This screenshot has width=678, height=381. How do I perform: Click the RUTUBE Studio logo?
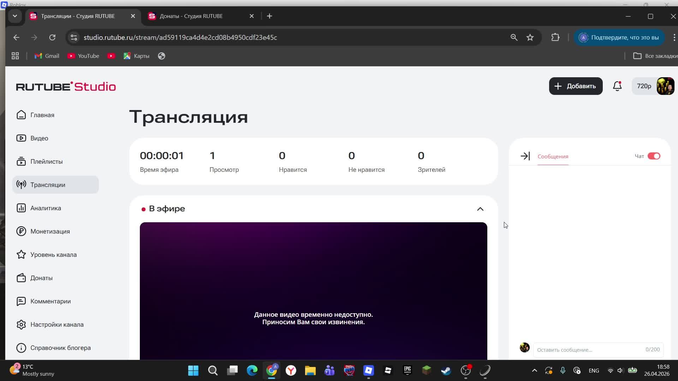point(66,86)
